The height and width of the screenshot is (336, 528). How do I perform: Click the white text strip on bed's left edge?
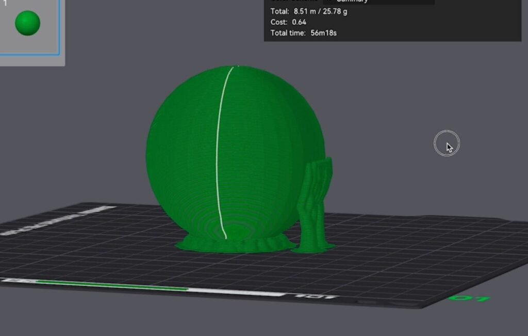[x=57, y=220]
